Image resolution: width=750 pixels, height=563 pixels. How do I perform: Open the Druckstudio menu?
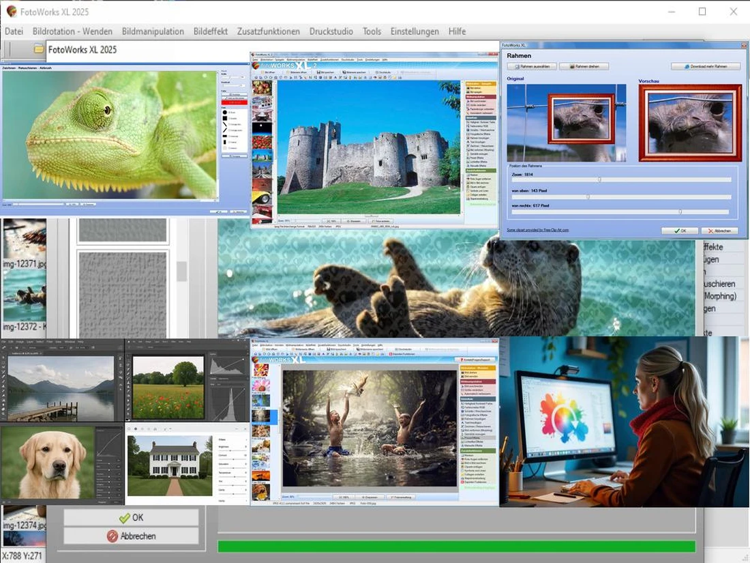point(331,31)
